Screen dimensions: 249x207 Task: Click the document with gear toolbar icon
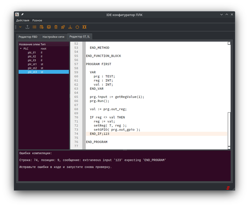(x=42, y=27)
